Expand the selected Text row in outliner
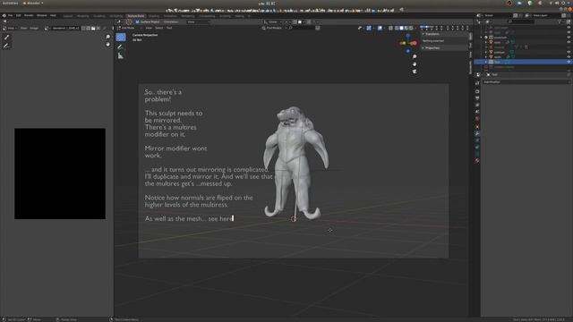 point(485,62)
